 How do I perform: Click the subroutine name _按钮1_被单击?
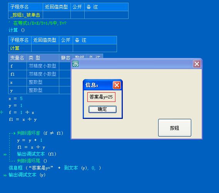25,15
